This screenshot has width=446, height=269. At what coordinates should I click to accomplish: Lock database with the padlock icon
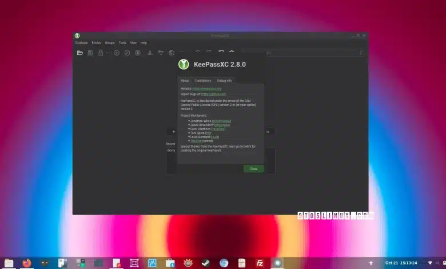click(x=101, y=53)
